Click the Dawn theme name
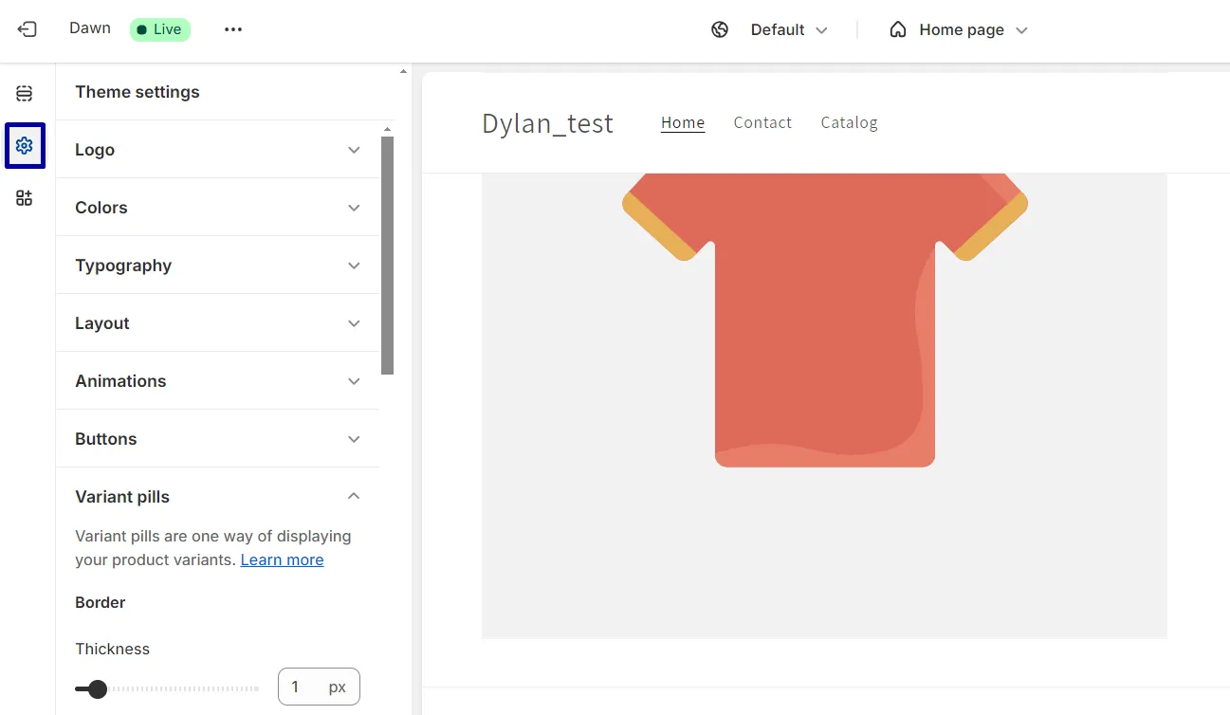This screenshot has height=715, width=1230. pos(90,28)
